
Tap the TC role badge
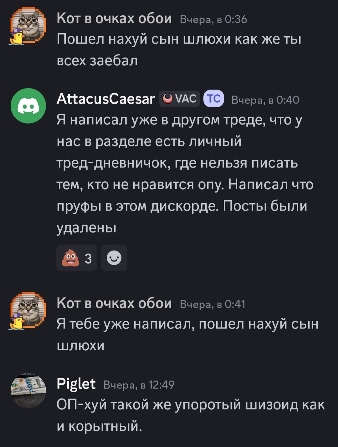pos(214,99)
